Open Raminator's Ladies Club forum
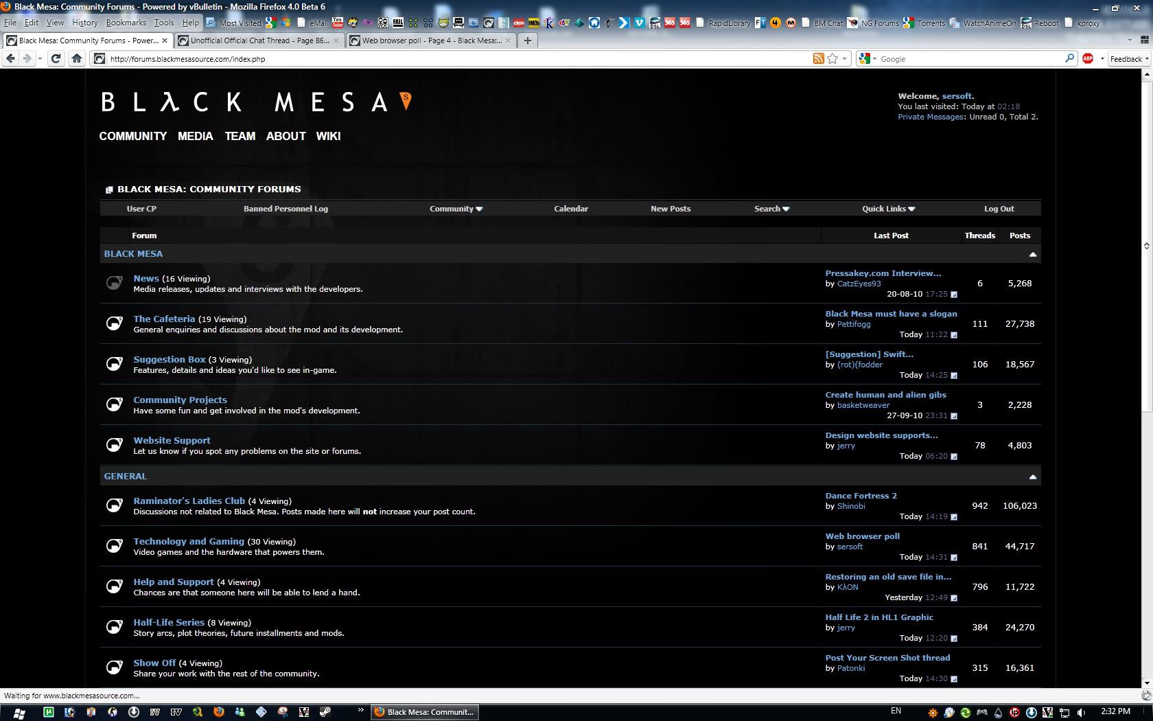The width and height of the screenshot is (1153, 721). click(x=189, y=501)
